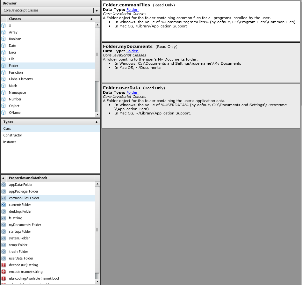Select the Class type

click(50, 128)
